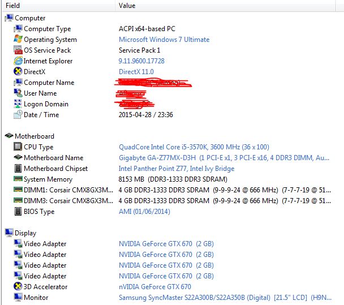The height and width of the screenshot is (305, 344).
Task: Click the Operating System Windows icon
Action: click(18, 40)
